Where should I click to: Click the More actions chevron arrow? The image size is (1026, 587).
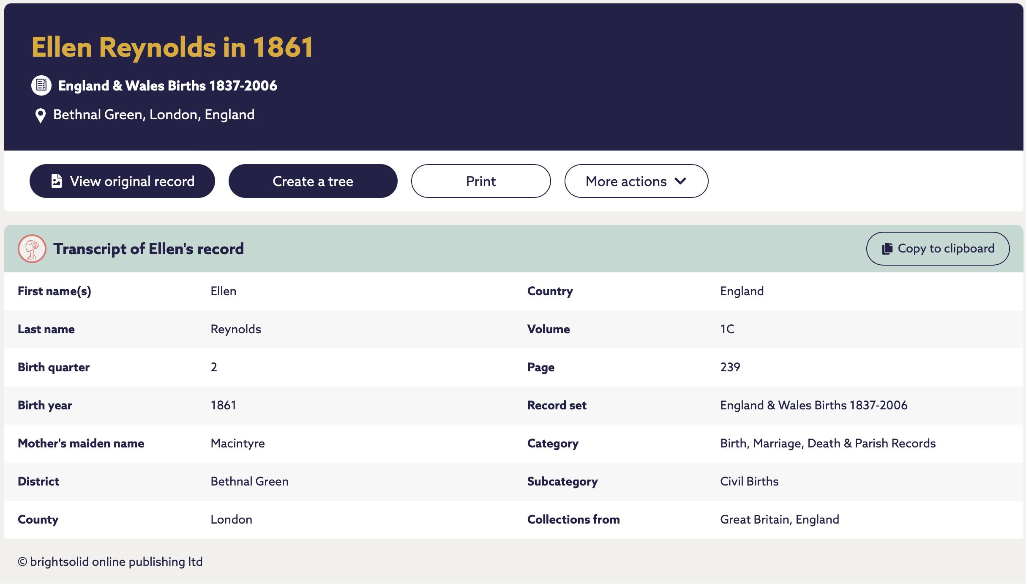[x=680, y=181]
